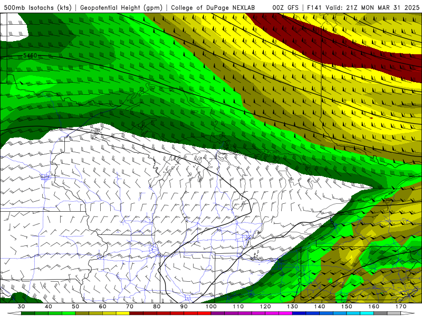
Task: Click the 30 value on the color scale
Action: tap(21, 307)
